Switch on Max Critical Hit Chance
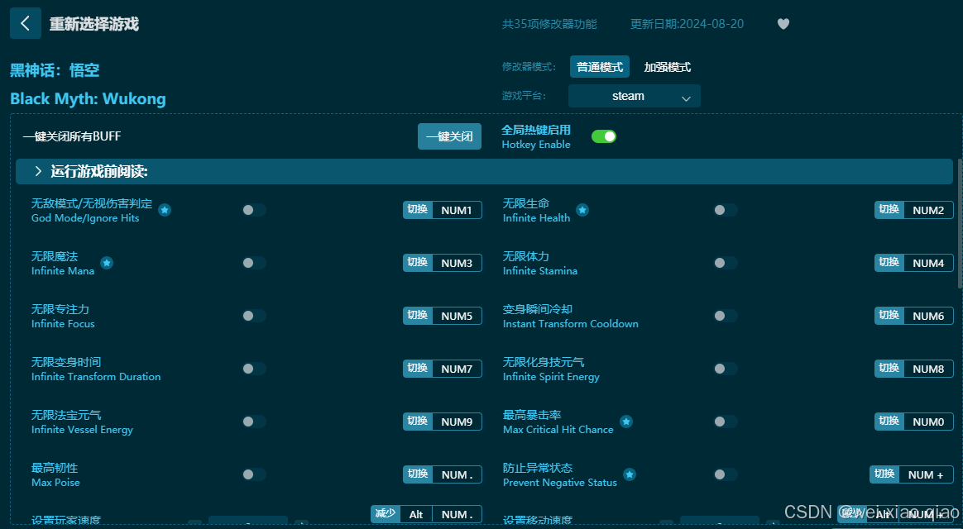 (726, 421)
